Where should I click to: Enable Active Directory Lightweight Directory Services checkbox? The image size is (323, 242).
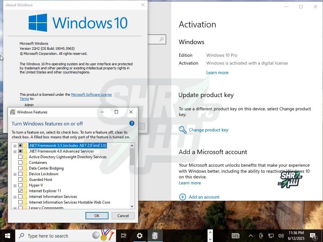click(x=20, y=157)
